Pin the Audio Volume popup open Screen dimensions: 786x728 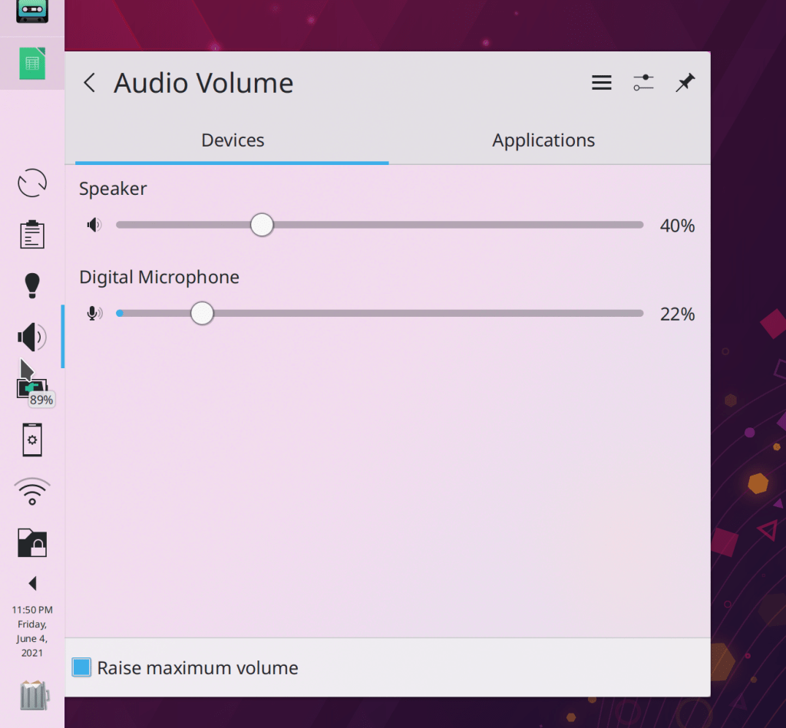[685, 83]
